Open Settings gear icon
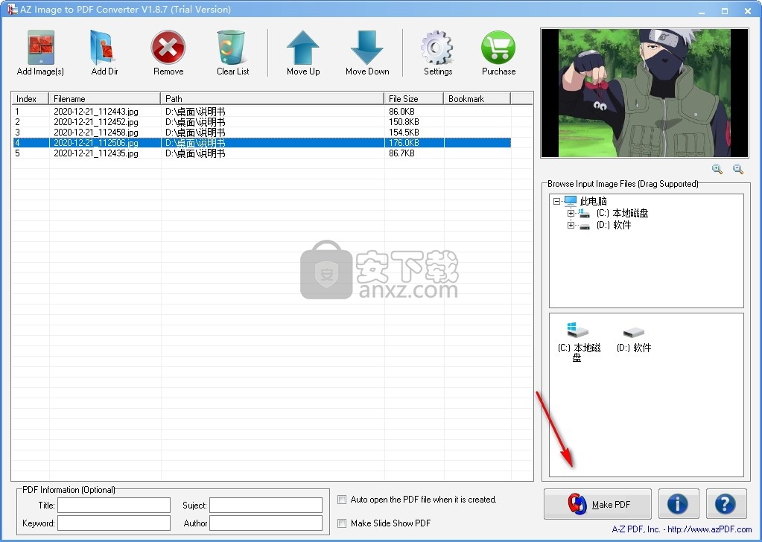The height and width of the screenshot is (542, 762). pyautogui.click(x=437, y=47)
